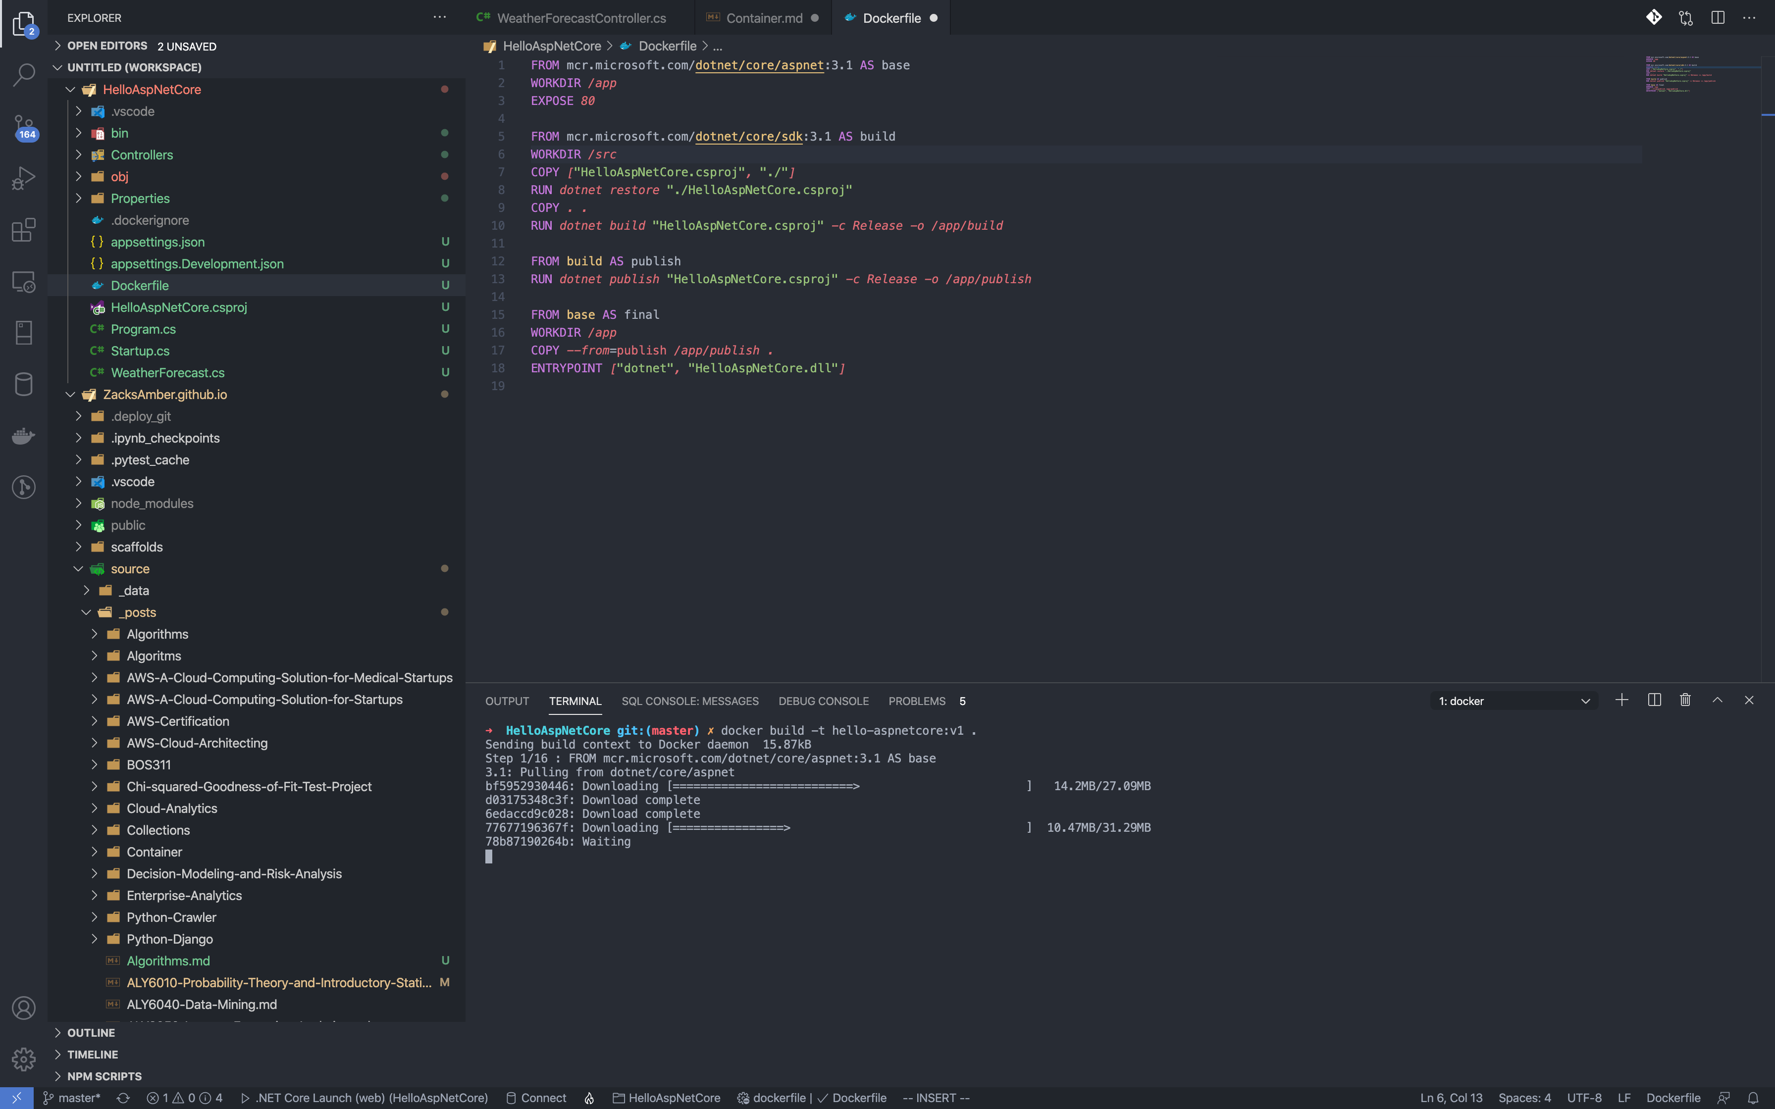This screenshot has width=1775, height=1109.
Task: Click Split Editor Right icon
Action: 1717,18
